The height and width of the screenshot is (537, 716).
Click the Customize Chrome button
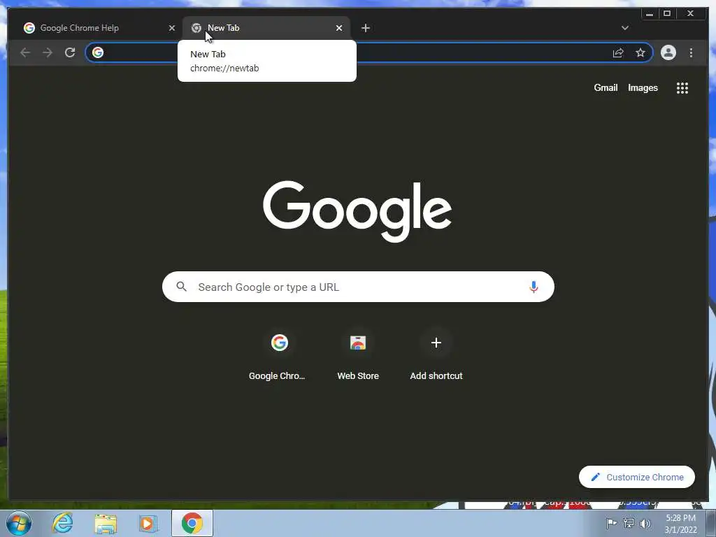pyautogui.click(x=636, y=477)
